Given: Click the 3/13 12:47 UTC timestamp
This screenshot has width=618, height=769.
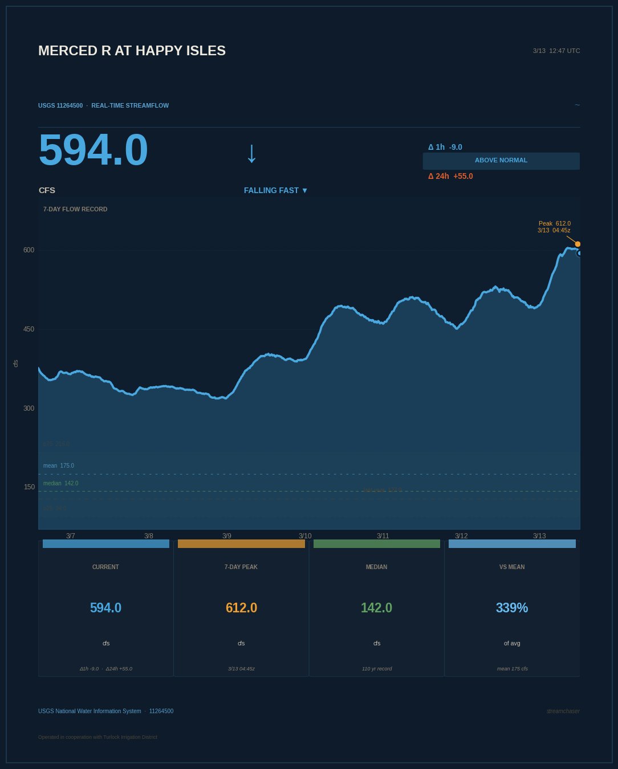Looking at the screenshot, I should tap(556, 51).
